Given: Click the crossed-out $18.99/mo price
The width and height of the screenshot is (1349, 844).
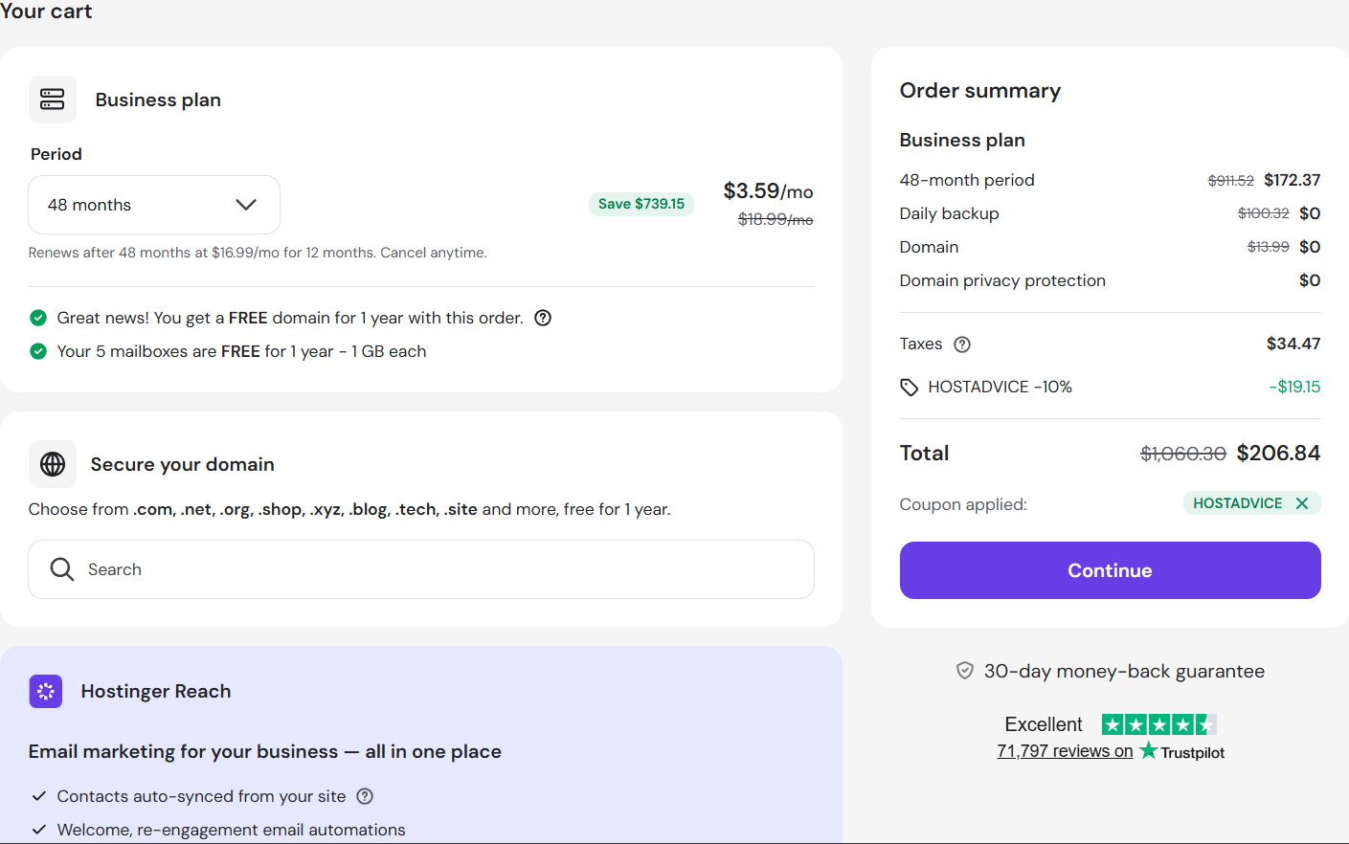Looking at the screenshot, I should (x=776, y=220).
